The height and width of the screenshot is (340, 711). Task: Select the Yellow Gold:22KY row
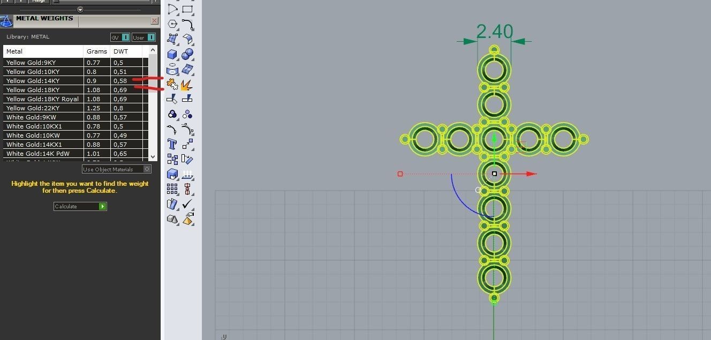(75, 108)
